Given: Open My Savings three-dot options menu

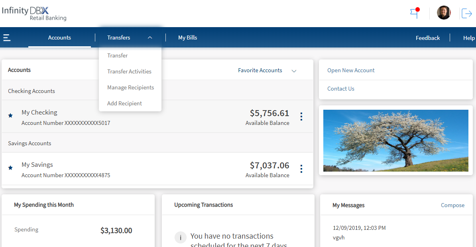Looking at the screenshot, I should [301, 169].
